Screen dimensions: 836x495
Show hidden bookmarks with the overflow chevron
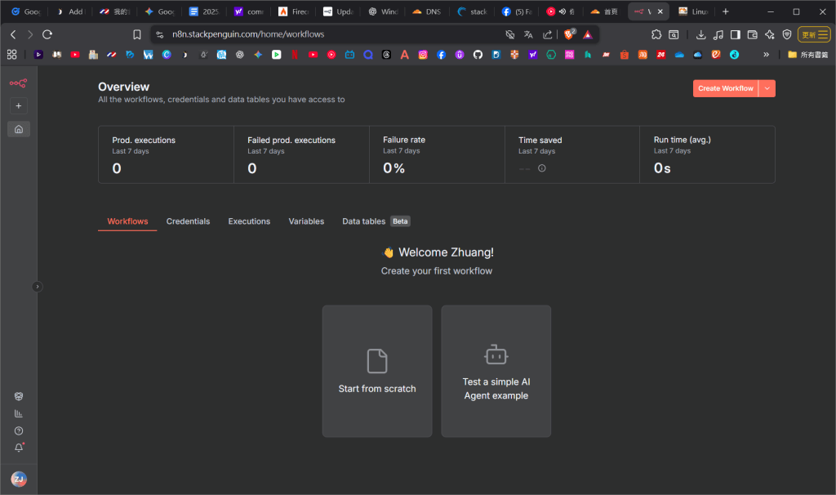[766, 55]
